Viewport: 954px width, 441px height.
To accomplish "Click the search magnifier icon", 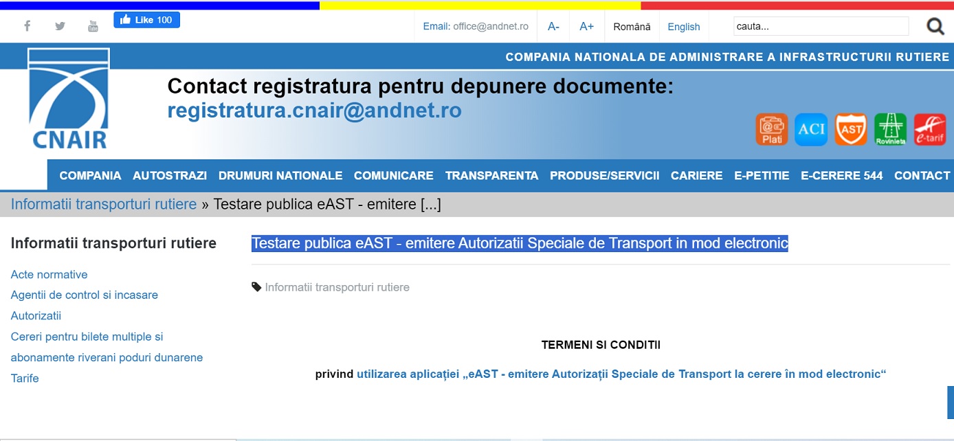I will coord(935,27).
